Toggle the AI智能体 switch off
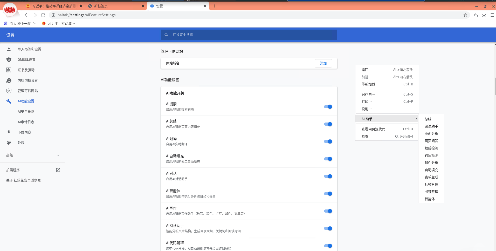Viewport: 496px width, 251px height. (328, 194)
